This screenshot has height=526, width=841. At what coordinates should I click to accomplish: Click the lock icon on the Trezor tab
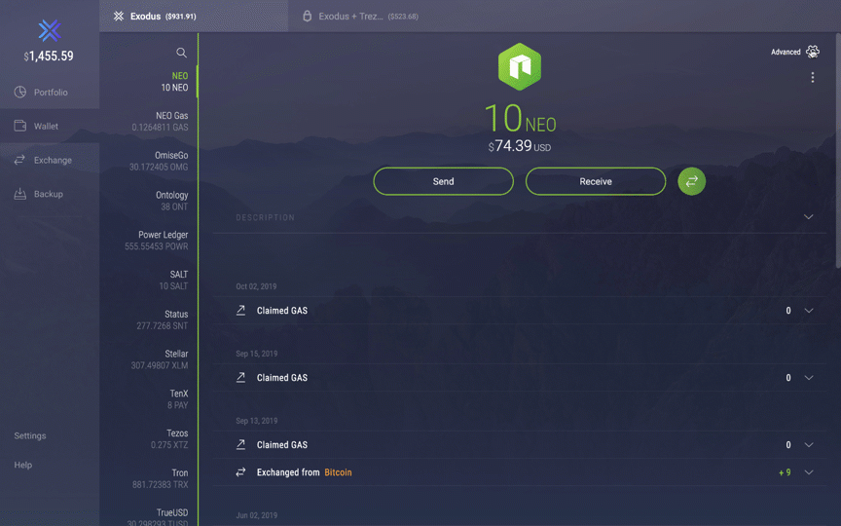point(307,16)
